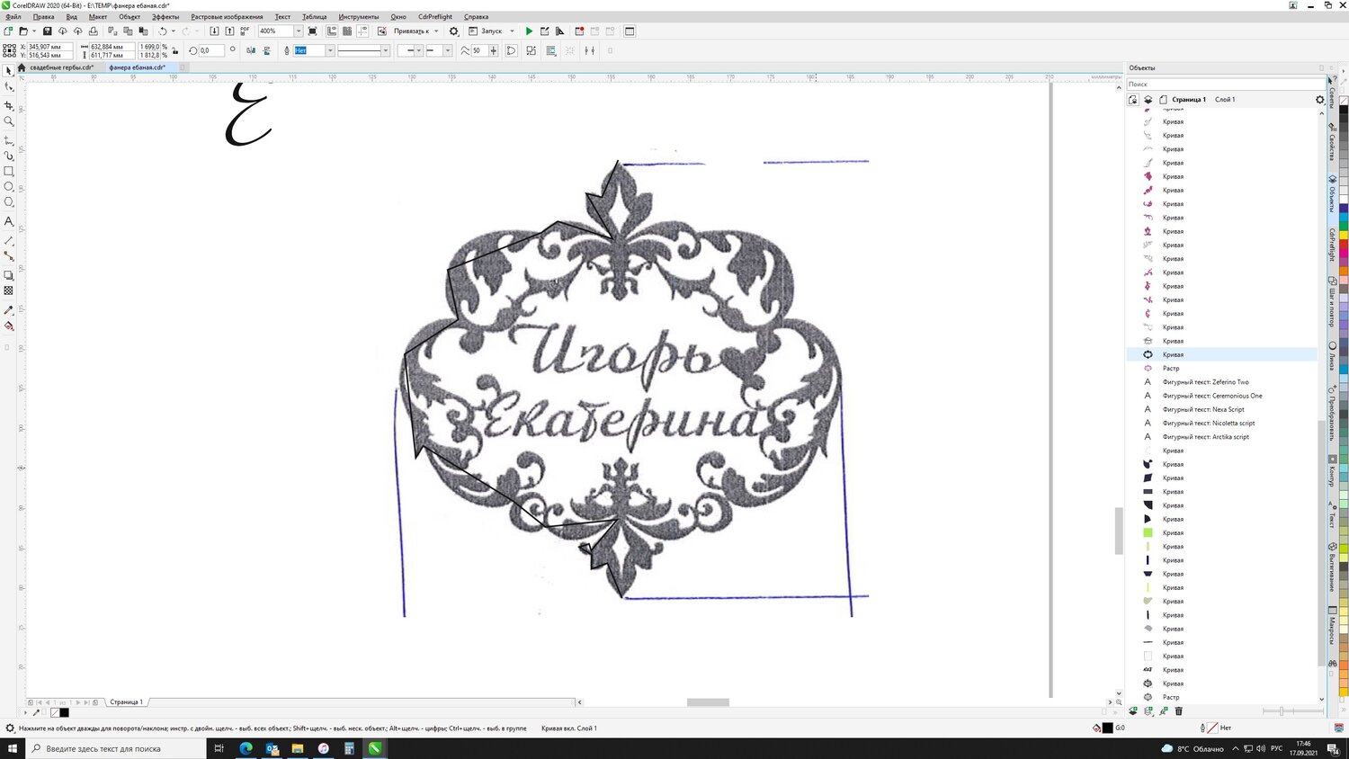The image size is (1349, 759).
Task: Select the Rectangle tool
Action: (9, 171)
